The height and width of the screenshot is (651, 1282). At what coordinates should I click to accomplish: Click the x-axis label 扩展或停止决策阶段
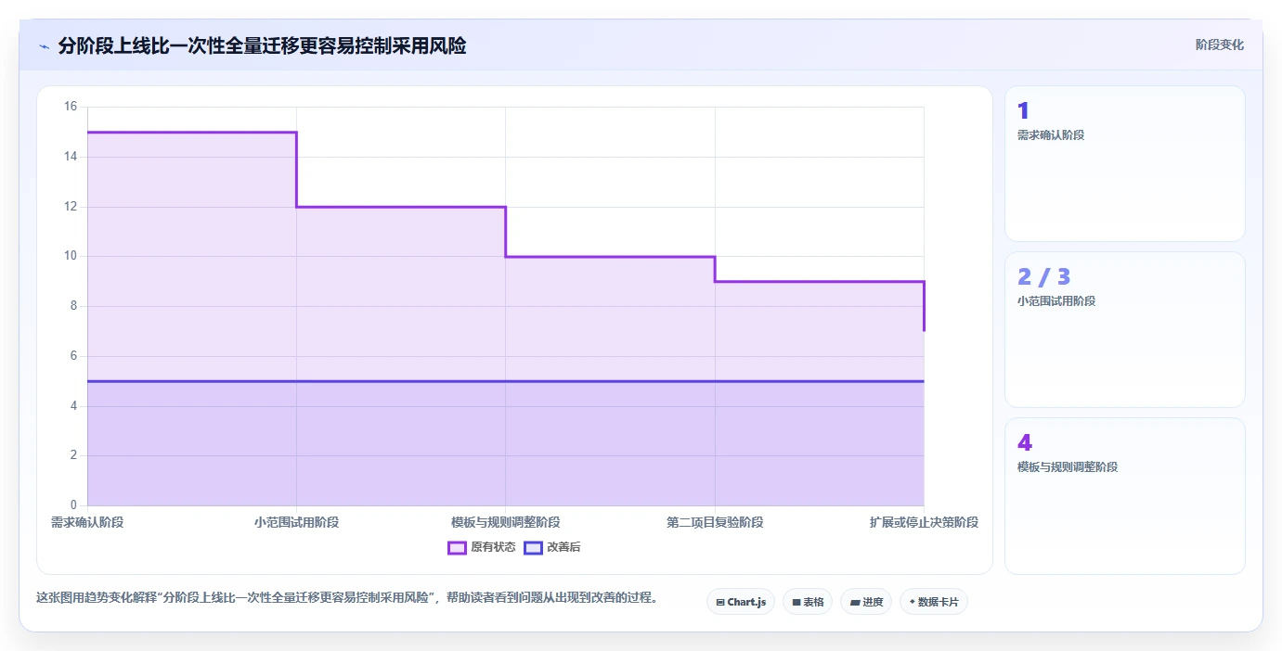click(x=924, y=523)
